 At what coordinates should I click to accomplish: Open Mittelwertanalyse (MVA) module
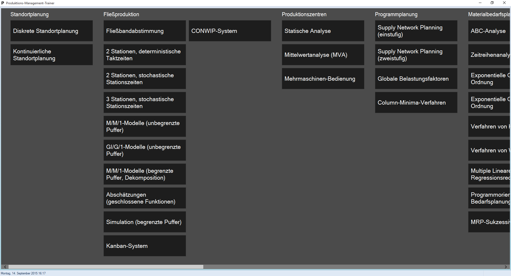pos(323,55)
